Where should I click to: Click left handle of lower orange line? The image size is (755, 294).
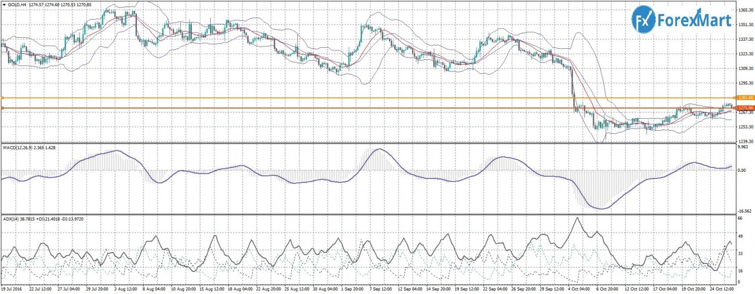tap(2, 108)
